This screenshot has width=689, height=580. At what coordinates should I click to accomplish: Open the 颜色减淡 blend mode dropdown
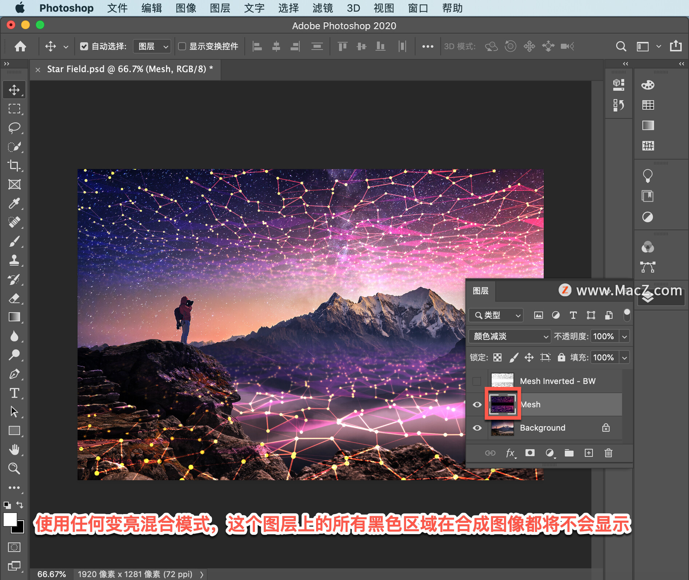(x=509, y=336)
